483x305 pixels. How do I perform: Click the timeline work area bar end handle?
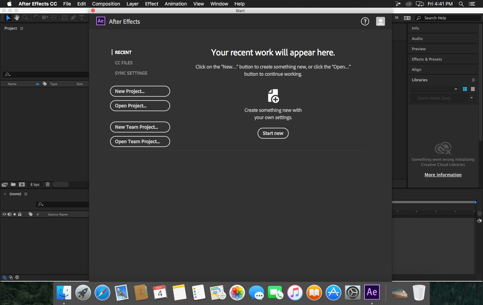[475, 202]
